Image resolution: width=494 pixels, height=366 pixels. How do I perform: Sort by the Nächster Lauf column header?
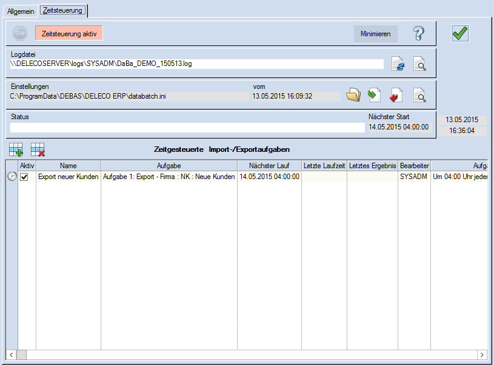[269, 165]
